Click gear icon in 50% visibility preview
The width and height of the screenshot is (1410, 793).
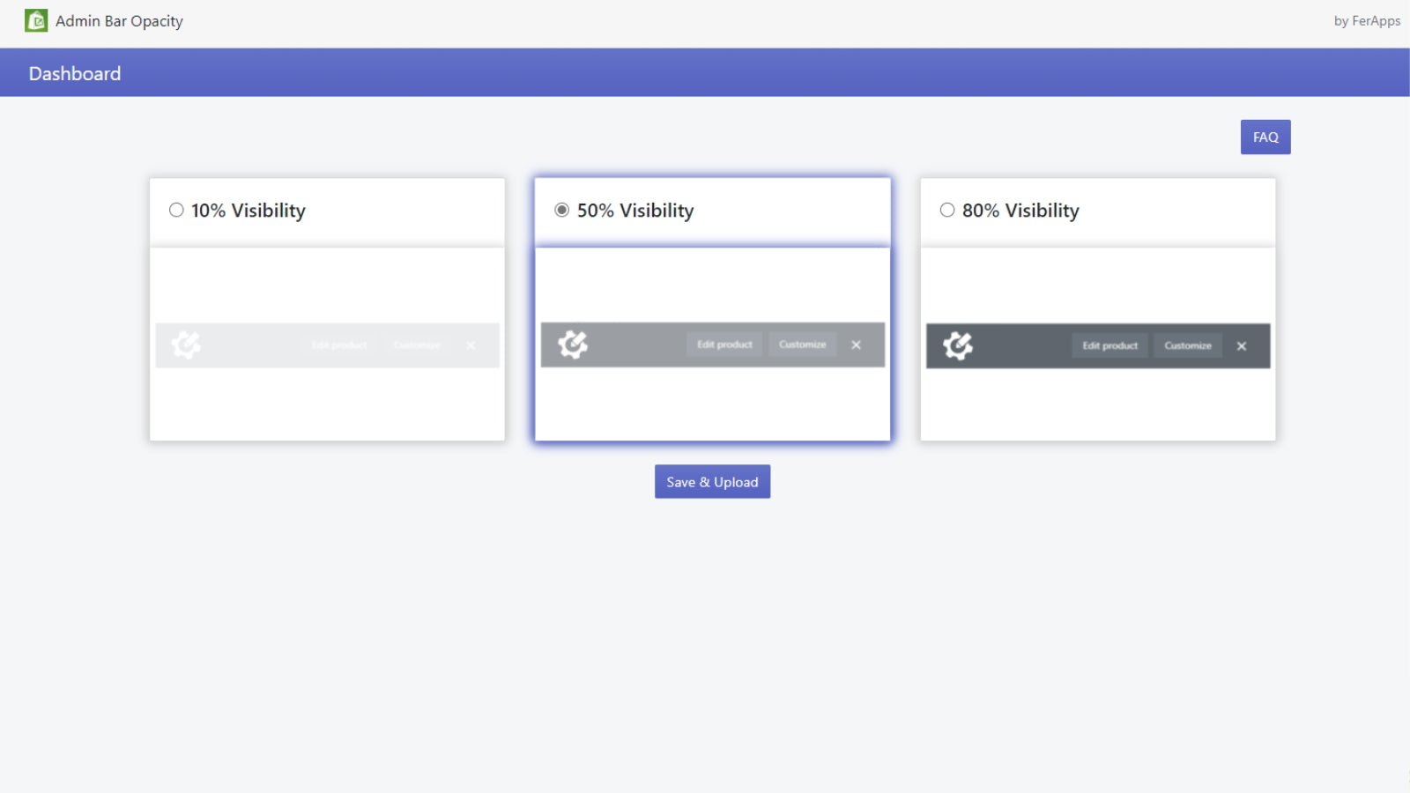point(573,345)
